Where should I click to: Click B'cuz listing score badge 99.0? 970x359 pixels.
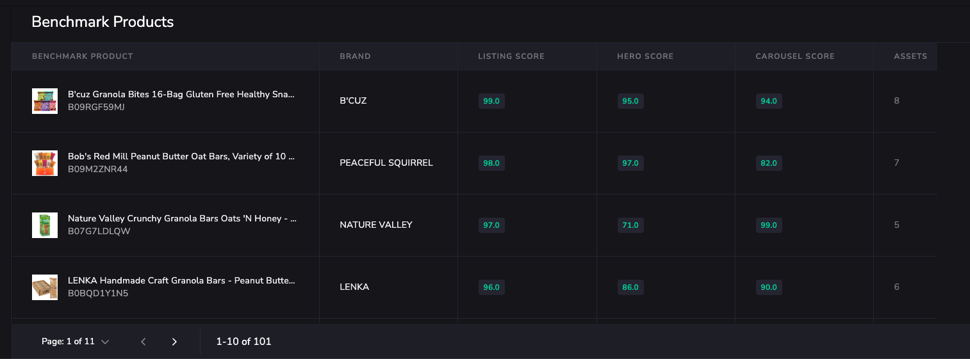point(491,101)
